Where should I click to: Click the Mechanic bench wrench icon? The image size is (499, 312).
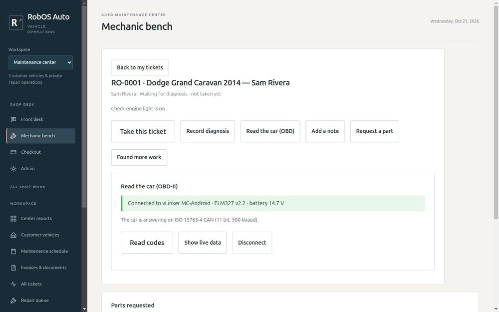pyautogui.click(x=13, y=136)
